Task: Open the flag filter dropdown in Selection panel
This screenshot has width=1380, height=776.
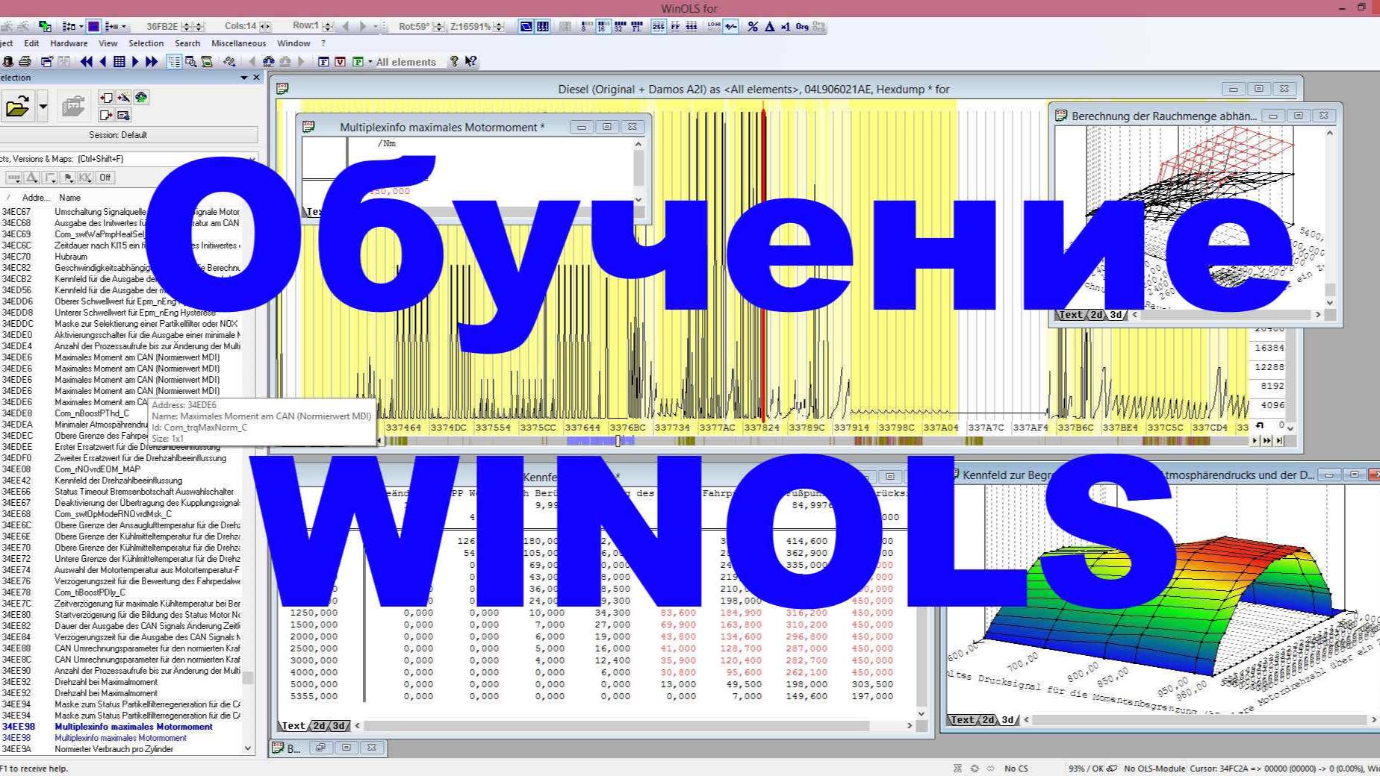Action: point(68,178)
